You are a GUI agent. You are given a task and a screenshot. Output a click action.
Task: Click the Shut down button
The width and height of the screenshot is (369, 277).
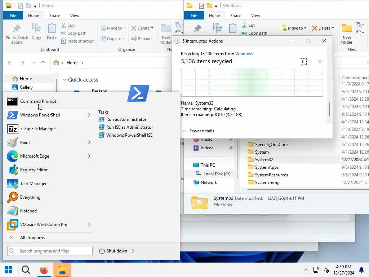113,251
